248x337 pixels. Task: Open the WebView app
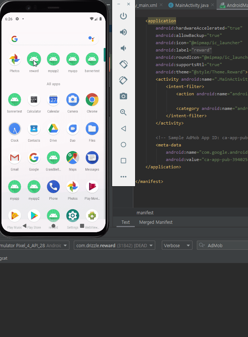92,216
